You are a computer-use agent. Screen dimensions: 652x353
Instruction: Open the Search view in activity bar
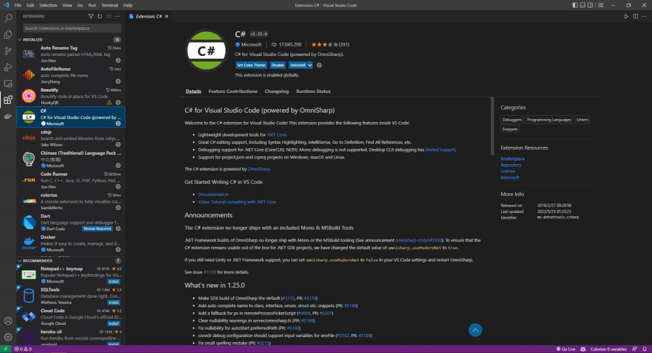coord(8,18)
